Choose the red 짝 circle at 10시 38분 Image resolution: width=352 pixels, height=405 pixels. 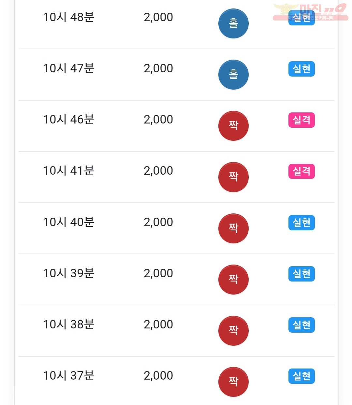click(x=233, y=331)
